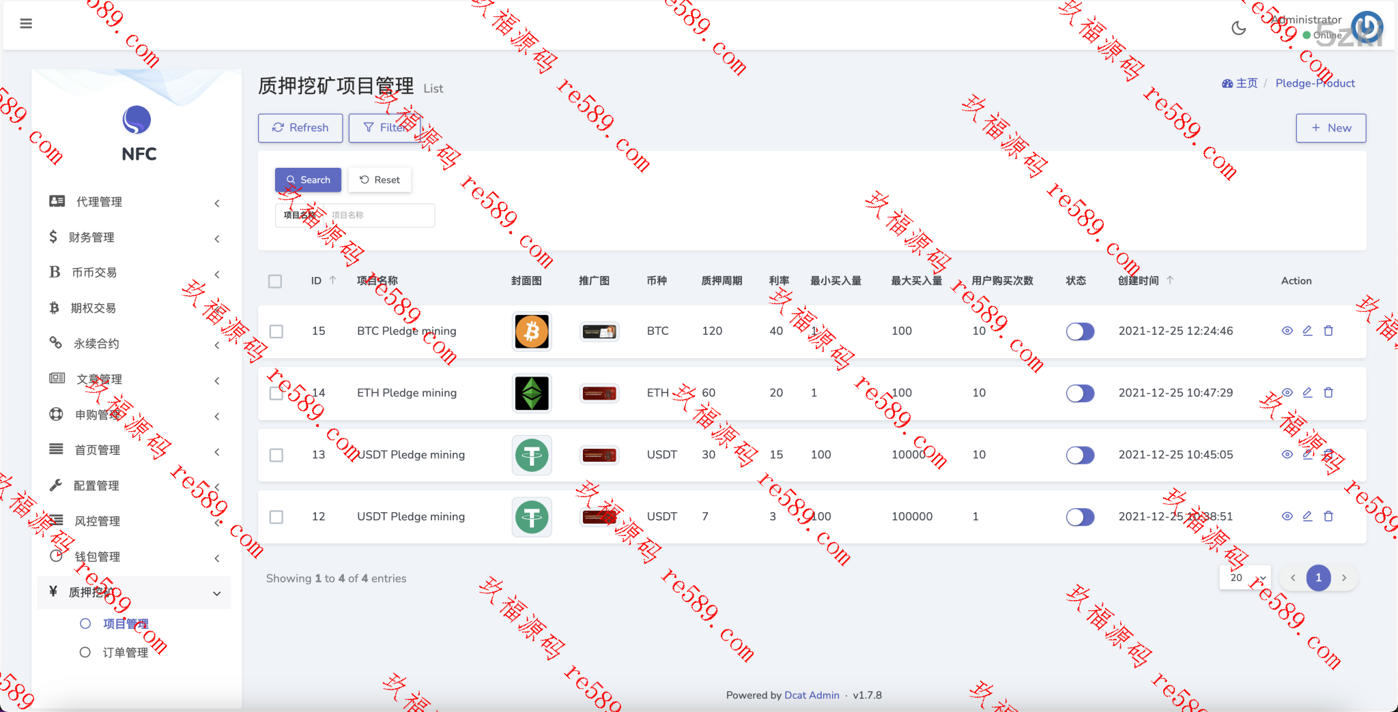Expand the 财务管理 menu item

133,237
